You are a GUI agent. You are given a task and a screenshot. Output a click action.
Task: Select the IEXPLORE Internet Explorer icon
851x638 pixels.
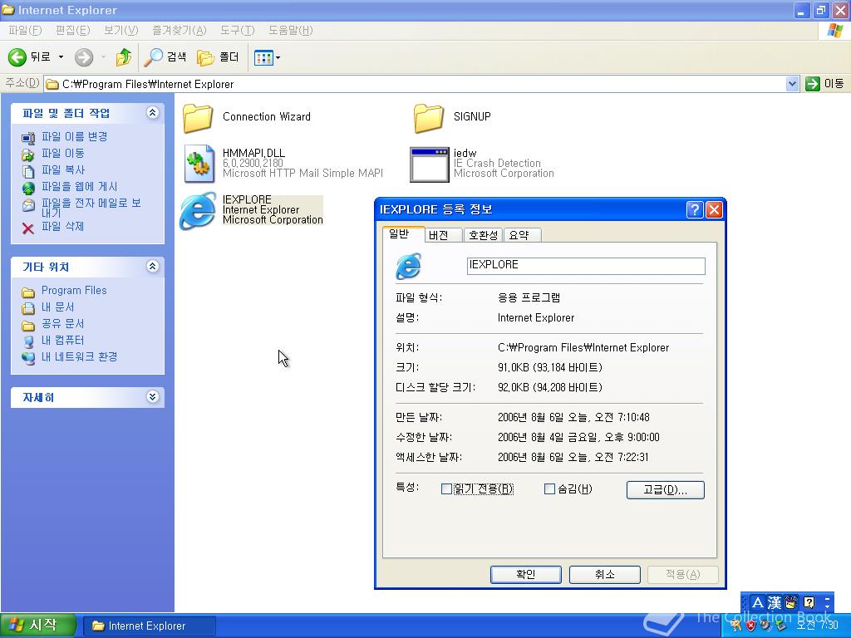[198, 210]
